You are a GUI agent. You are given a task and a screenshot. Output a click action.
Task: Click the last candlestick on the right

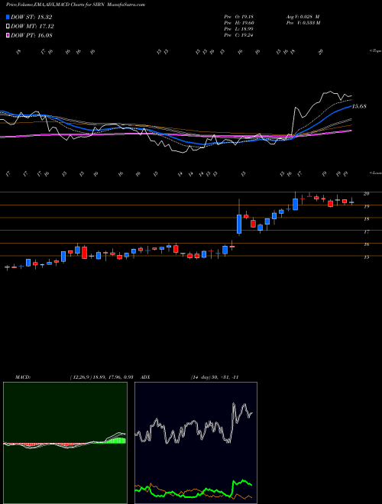(351, 202)
